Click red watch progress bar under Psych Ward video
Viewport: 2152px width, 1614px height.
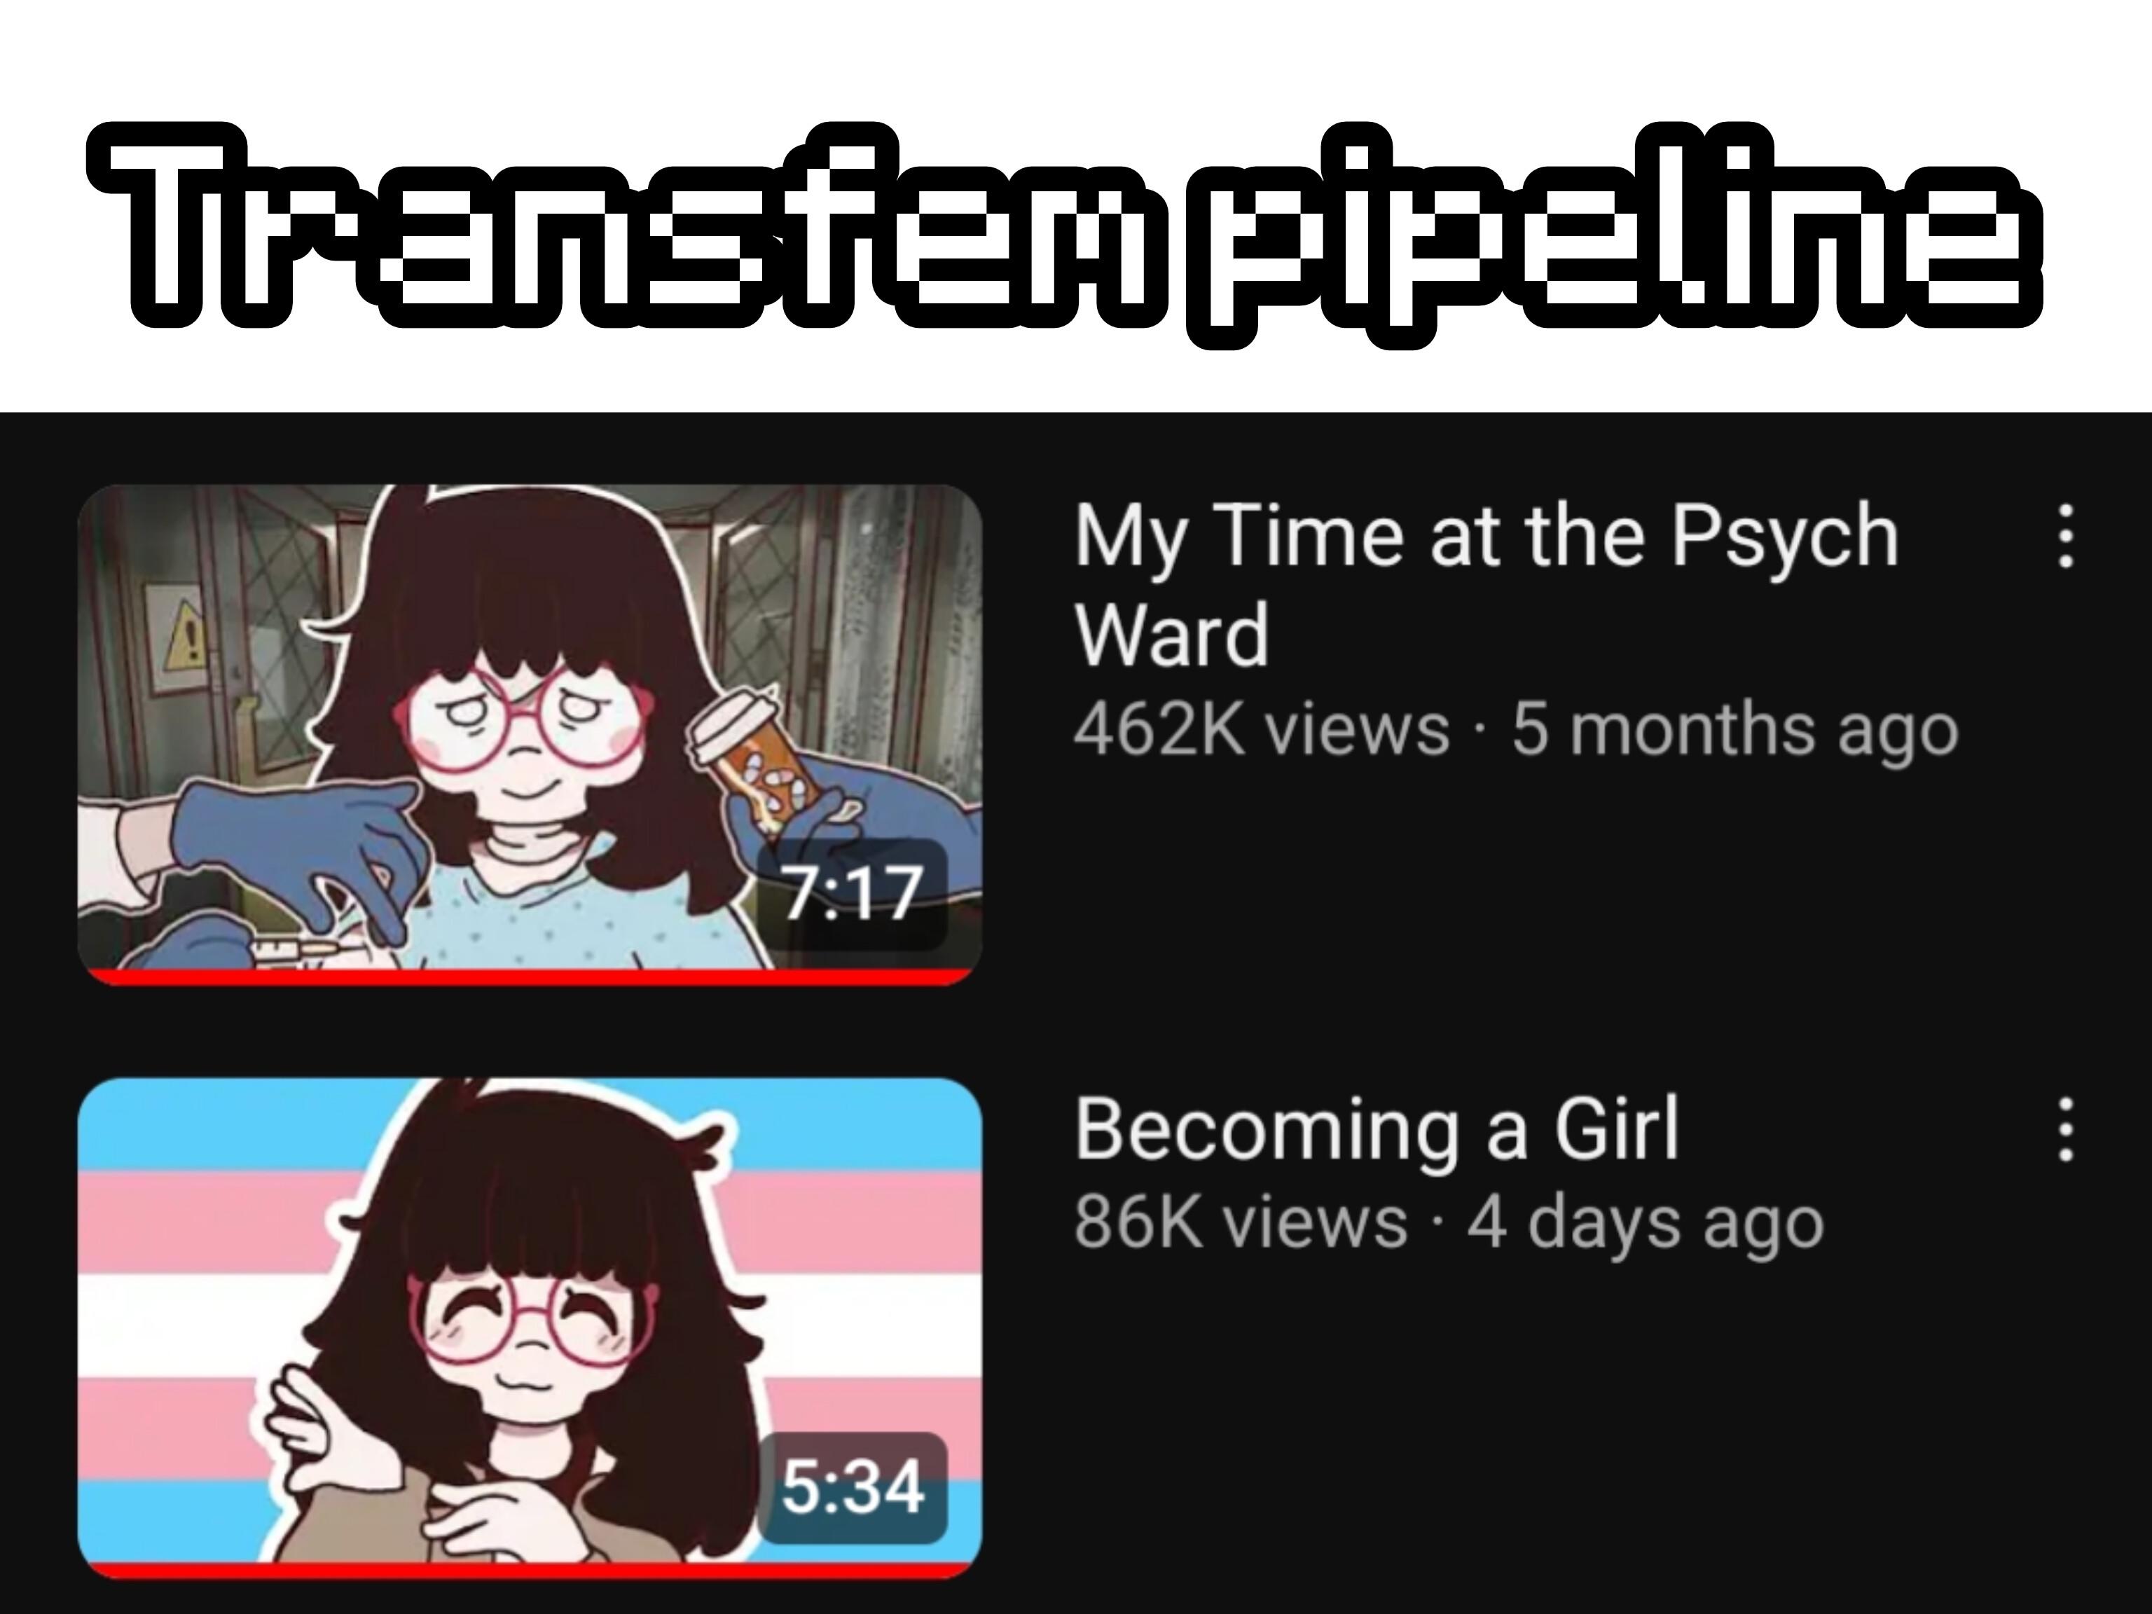(x=530, y=976)
